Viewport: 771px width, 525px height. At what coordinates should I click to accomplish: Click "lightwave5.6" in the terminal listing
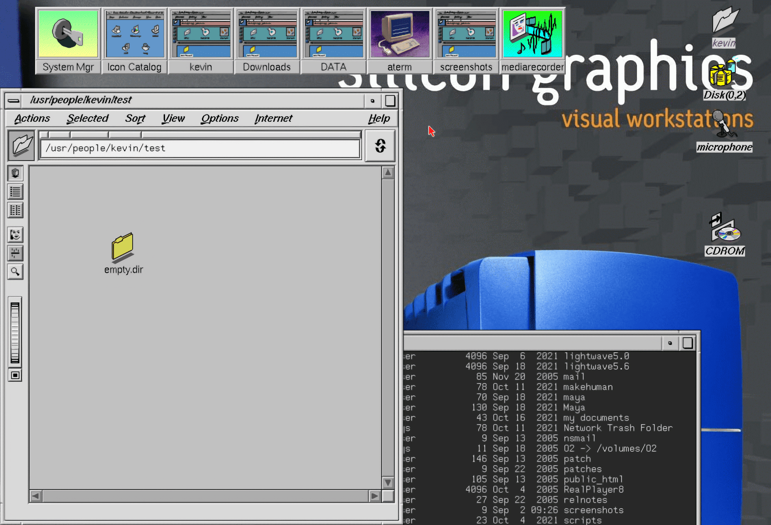(596, 367)
